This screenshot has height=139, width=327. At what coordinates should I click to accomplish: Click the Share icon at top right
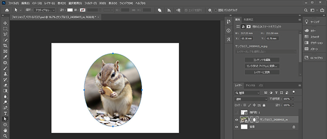(x=323, y=10)
